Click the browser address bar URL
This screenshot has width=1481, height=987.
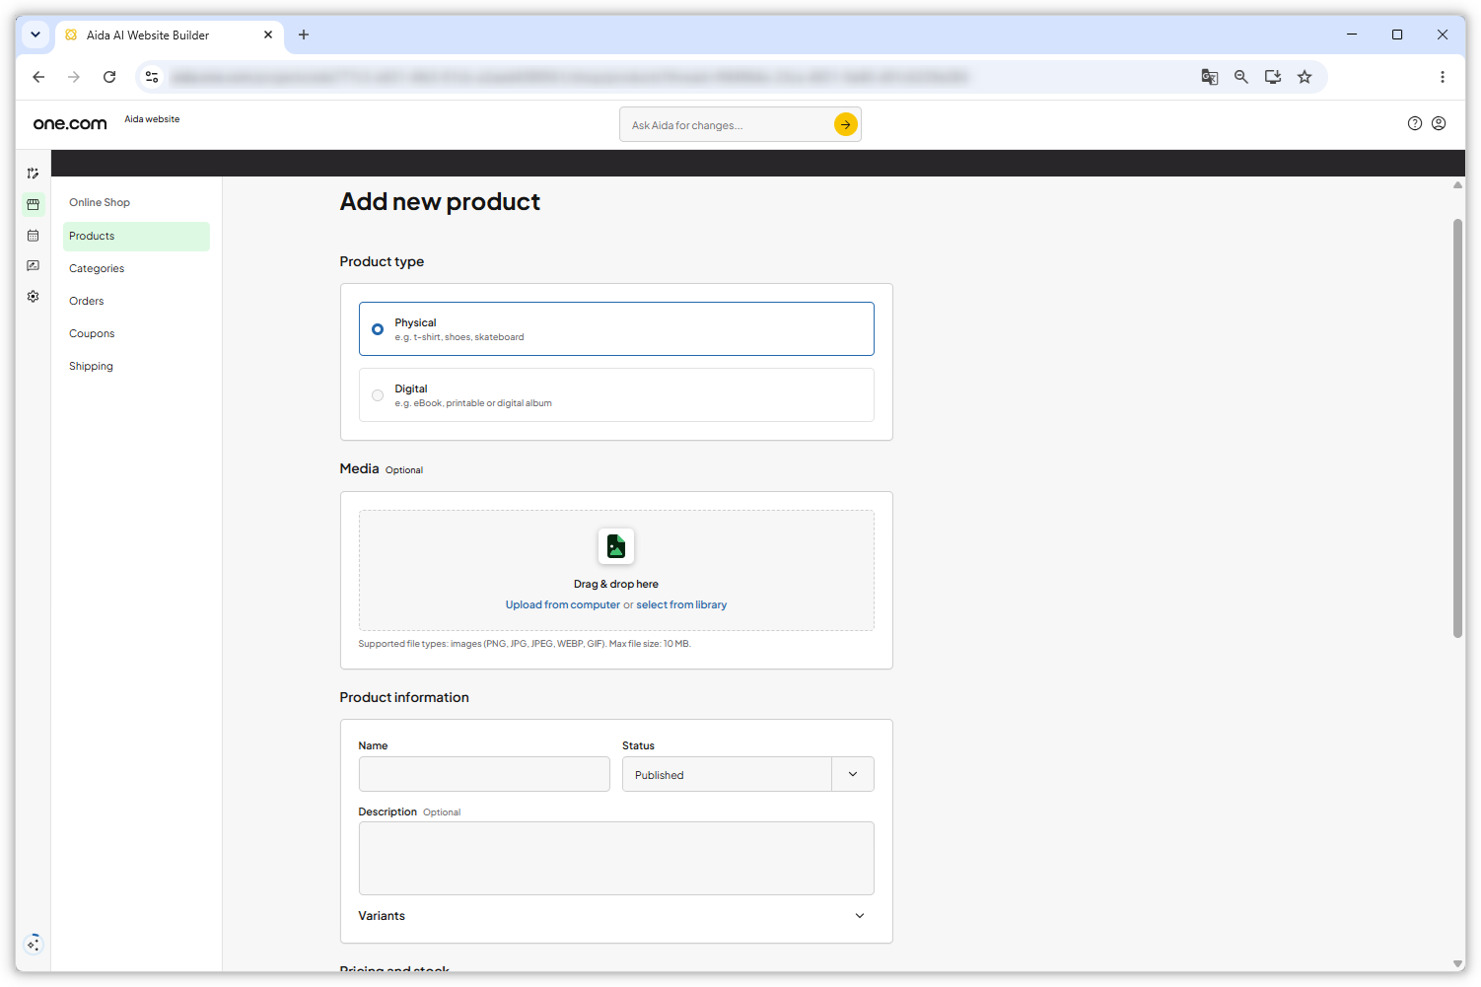tap(569, 77)
